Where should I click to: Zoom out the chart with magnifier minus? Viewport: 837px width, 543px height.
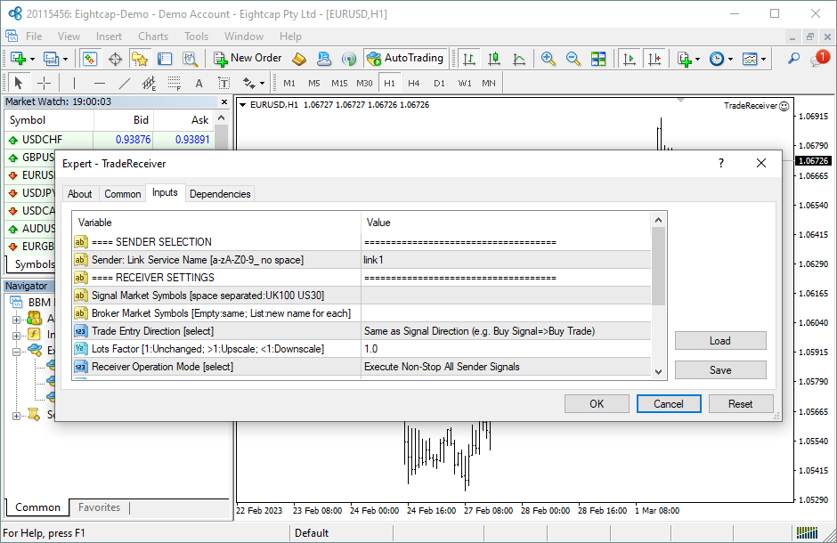click(573, 58)
